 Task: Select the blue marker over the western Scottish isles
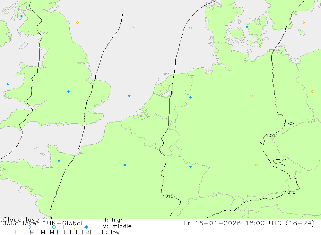(x=22, y=16)
